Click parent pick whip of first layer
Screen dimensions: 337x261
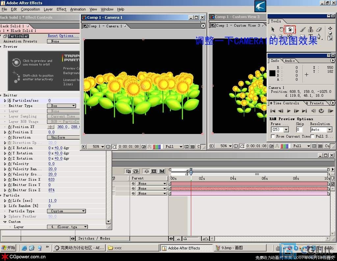[x=134, y=184]
